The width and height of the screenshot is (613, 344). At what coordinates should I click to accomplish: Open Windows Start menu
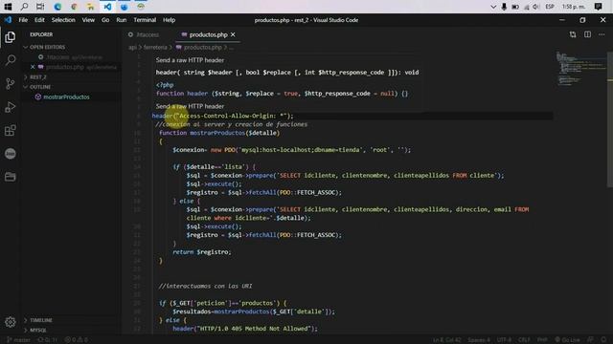click(8, 7)
